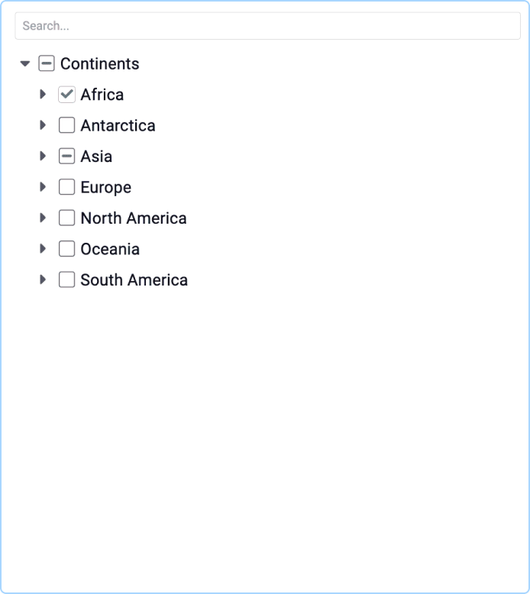Expand the Oceania node arrow
Viewport: 530px width, 594px height.
pos(43,249)
